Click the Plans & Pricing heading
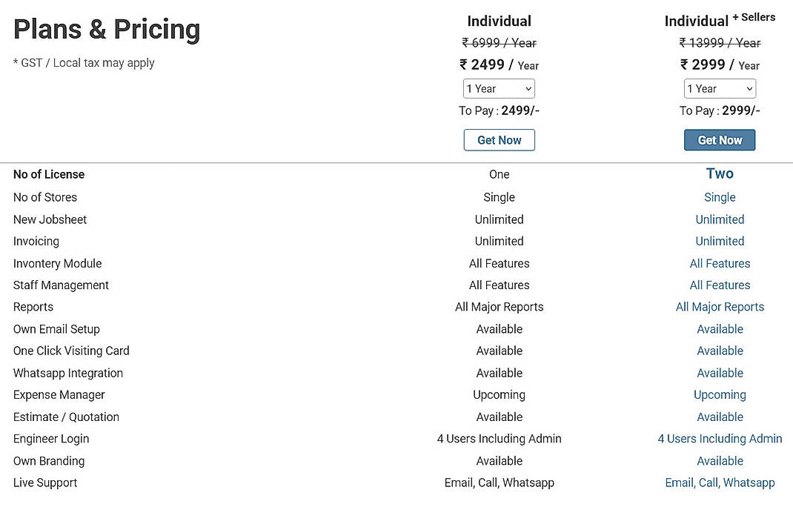Screen dimensions: 793x507 tap(107, 29)
